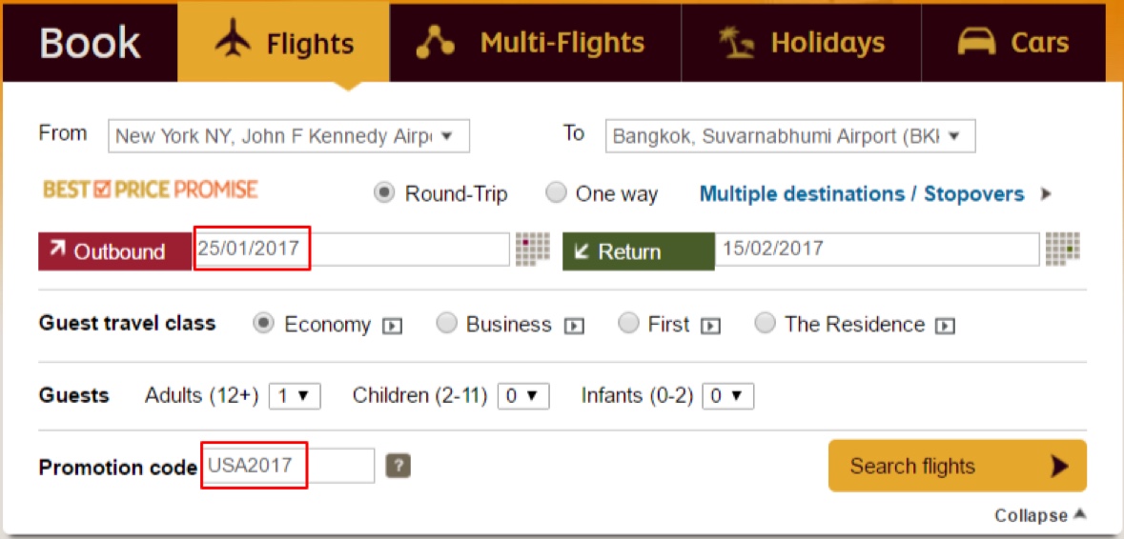1124x539 pixels.
Task: Click the Promotion code input field
Action: pyautogui.click(x=288, y=466)
